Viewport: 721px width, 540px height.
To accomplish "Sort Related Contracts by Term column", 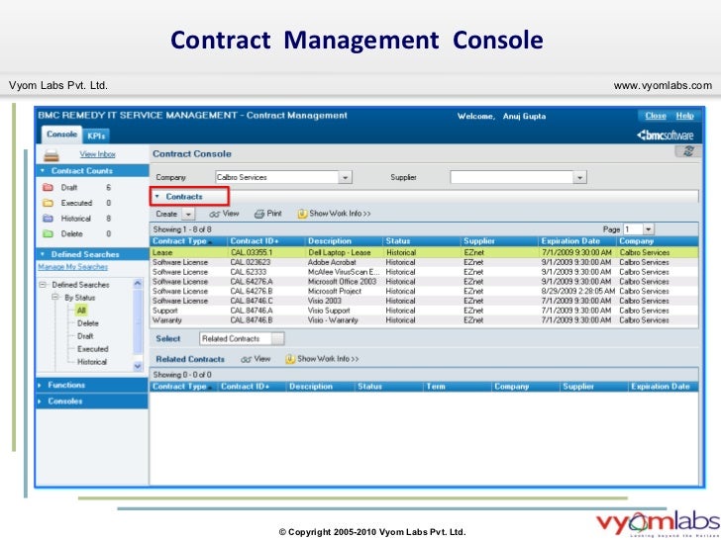I will 457,387.
